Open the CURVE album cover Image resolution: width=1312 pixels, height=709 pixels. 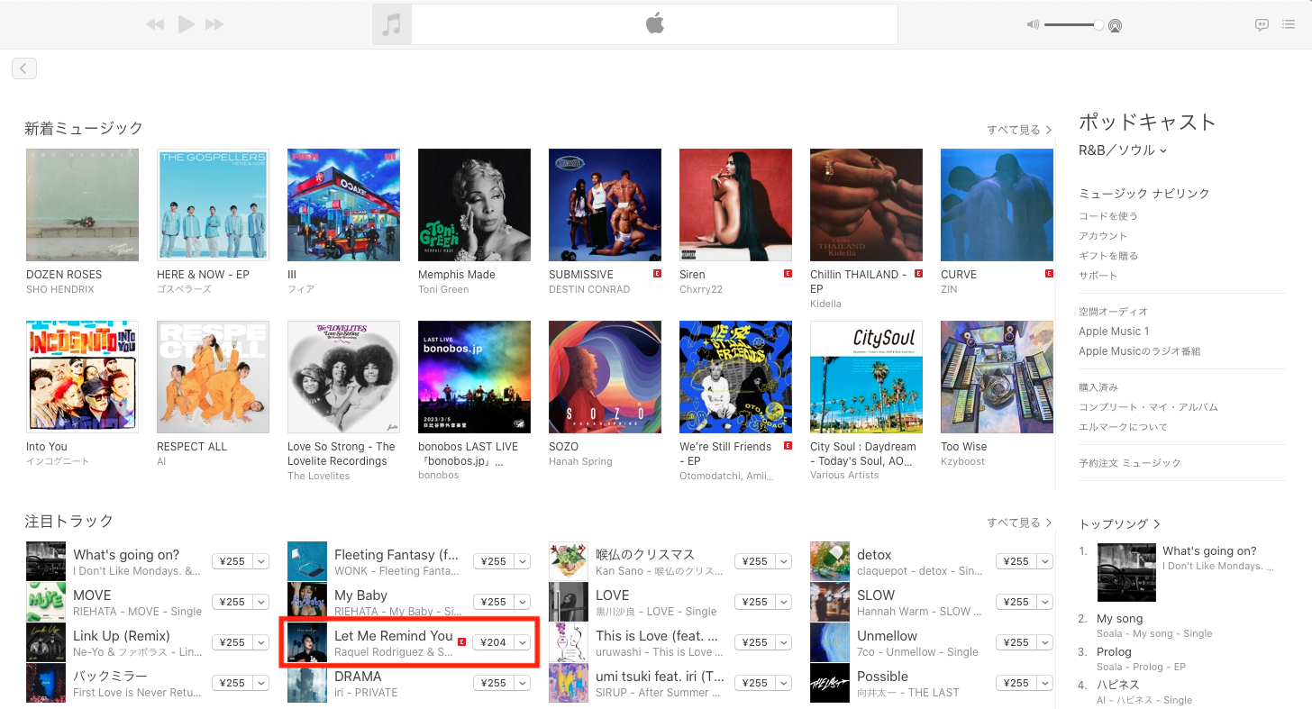click(997, 205)
